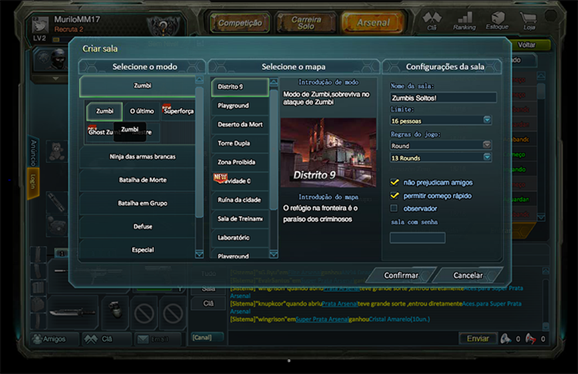Screen dimensions: 578x374
Task: Choose the 'Deserto da Mort' map
Action: (240, 124)
